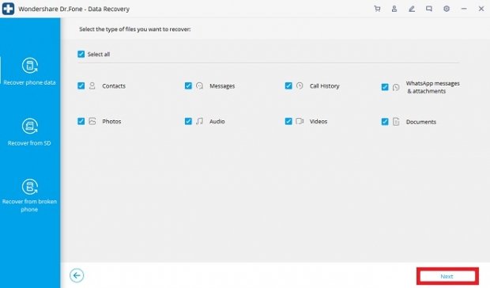Image resolution: width=490 pixels, height=288 pixels.
Task: Click the Documents file icon
Action: (x=396, y=121)
